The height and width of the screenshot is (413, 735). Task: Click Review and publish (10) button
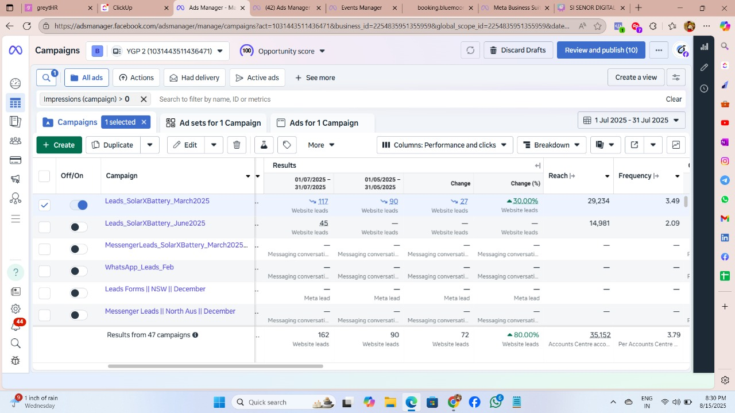[x=601, y=51]
